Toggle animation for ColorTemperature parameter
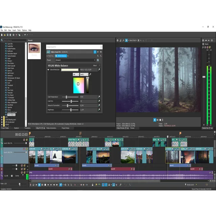 click(99, 97)
